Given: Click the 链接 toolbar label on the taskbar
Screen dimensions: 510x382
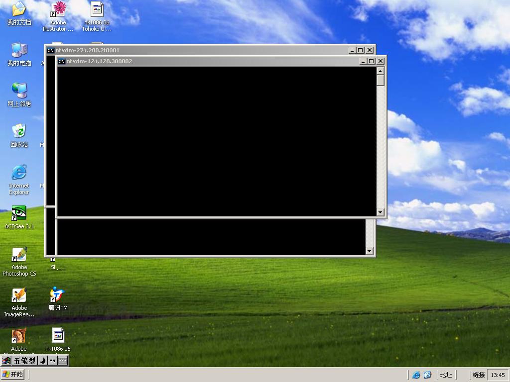Looking at the screenshot, I should [479, 375].
